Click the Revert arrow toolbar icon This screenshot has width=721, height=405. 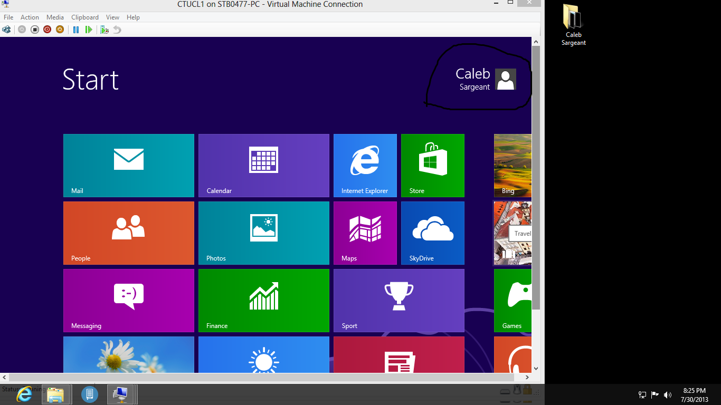[x=117, y=30]
